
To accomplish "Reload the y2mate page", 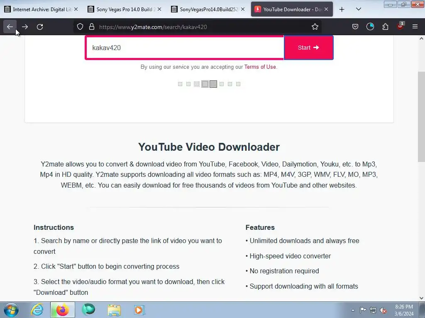I will (40, 27).
